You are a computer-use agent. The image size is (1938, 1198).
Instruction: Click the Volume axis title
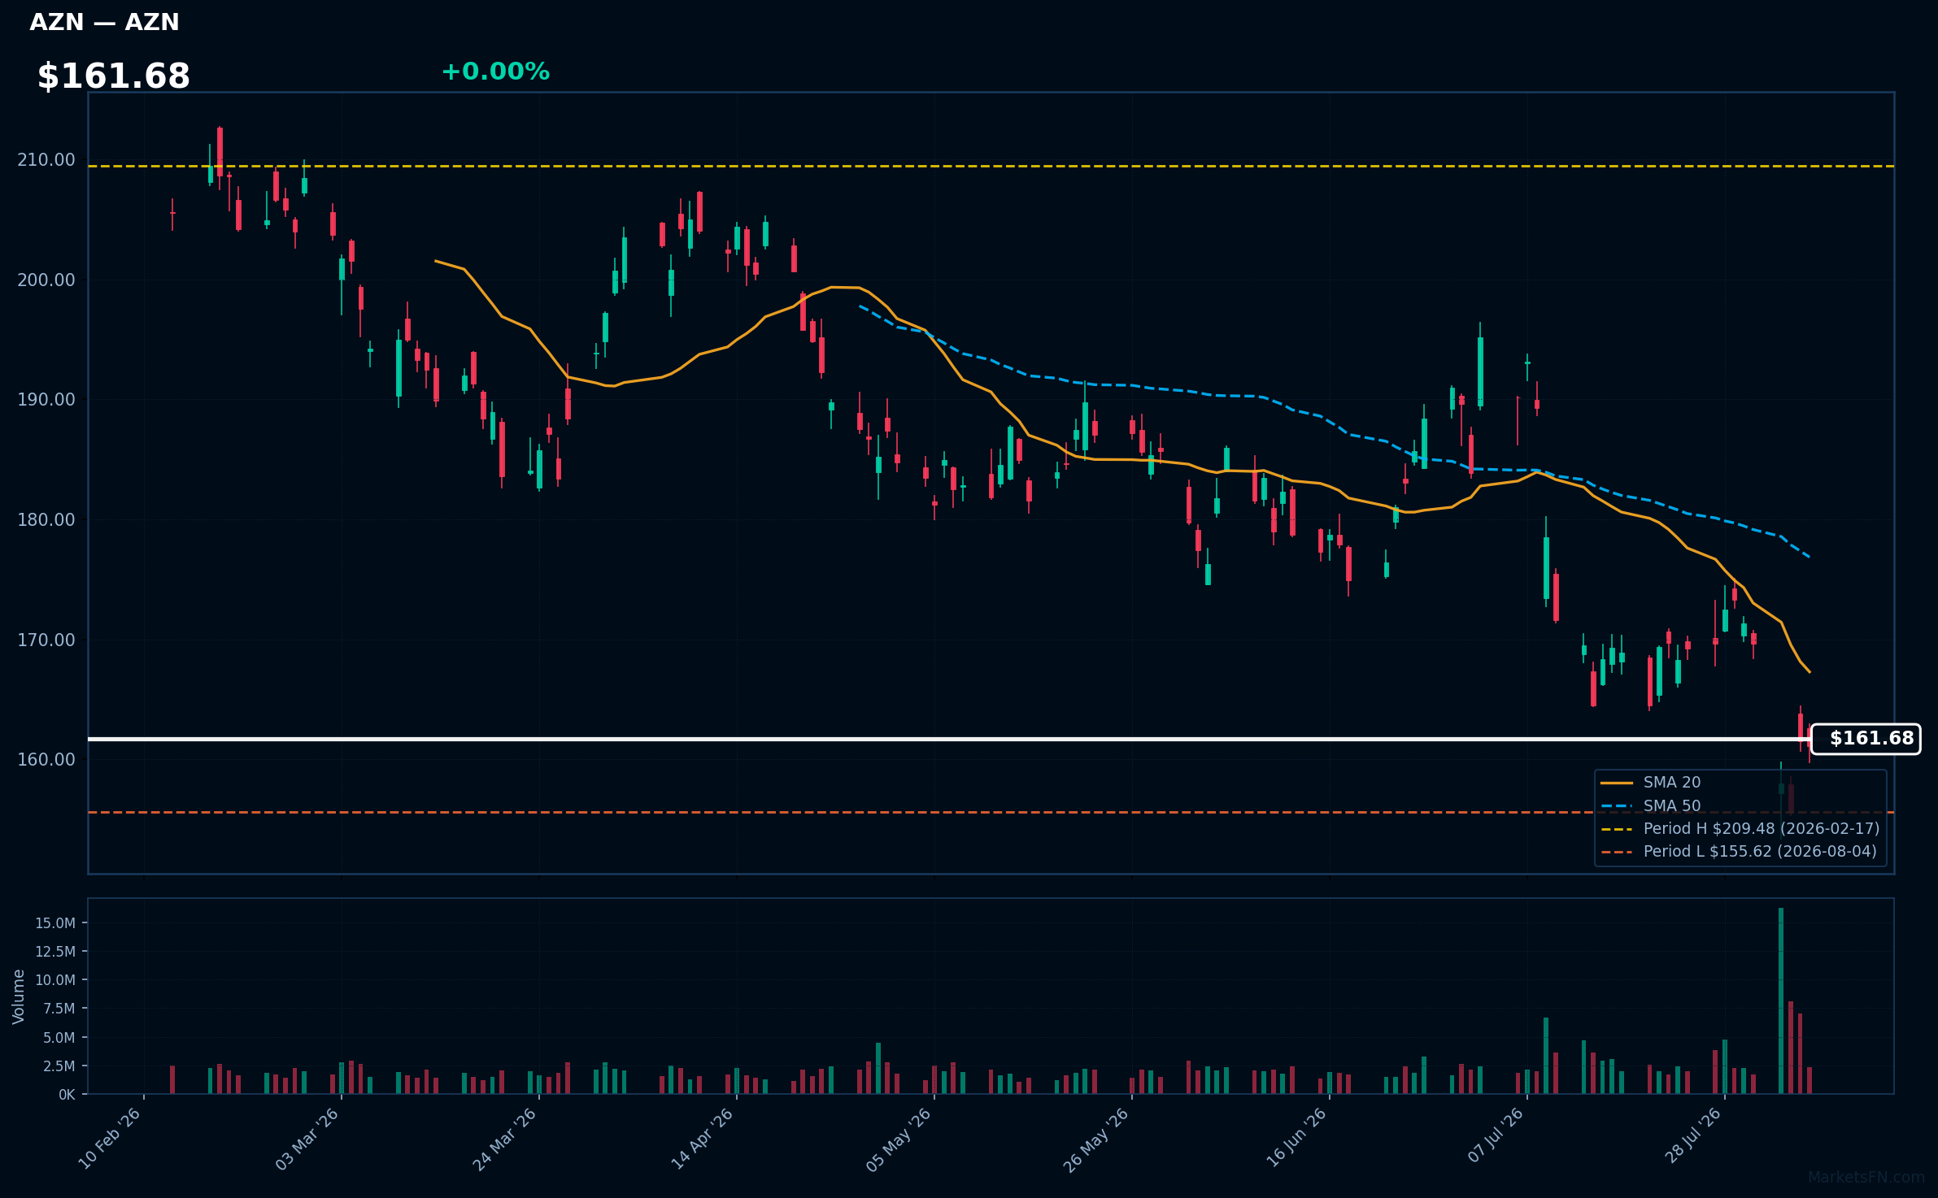coord(19,996)
